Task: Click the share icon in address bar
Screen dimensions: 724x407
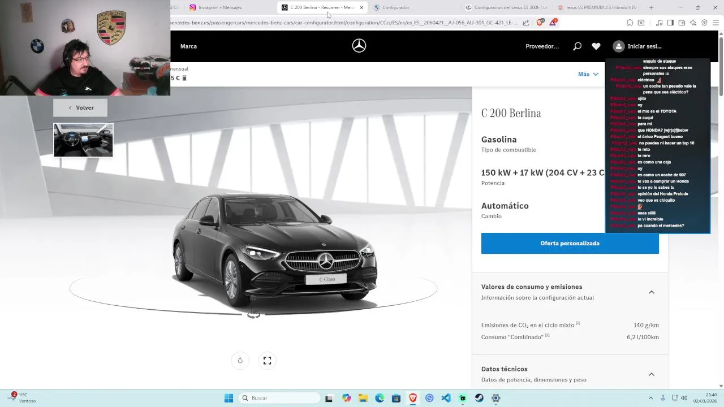Action: [x=526, y=23]
